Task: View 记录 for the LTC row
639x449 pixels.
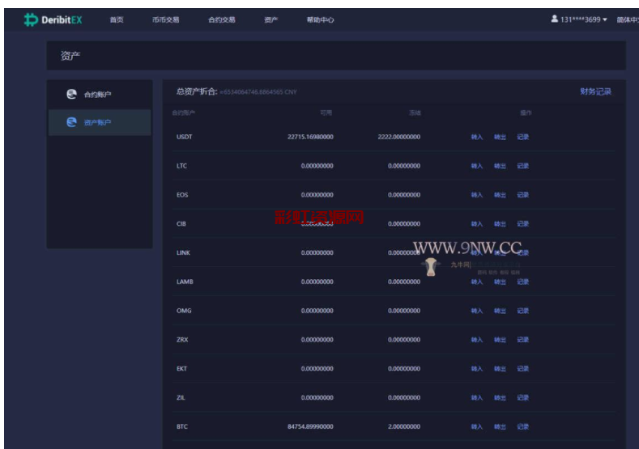Action: click(522, 166)
